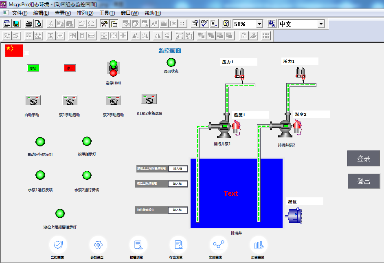Screen dimensions: 384x263
Task: 点击粘贴工具栏图标
Action: [x=70, y=24]
